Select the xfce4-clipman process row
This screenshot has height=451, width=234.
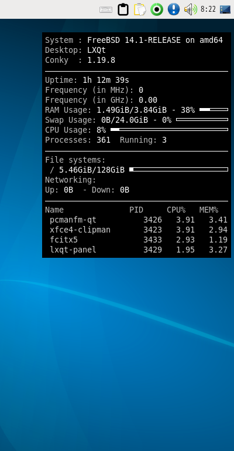click(136, 230)
